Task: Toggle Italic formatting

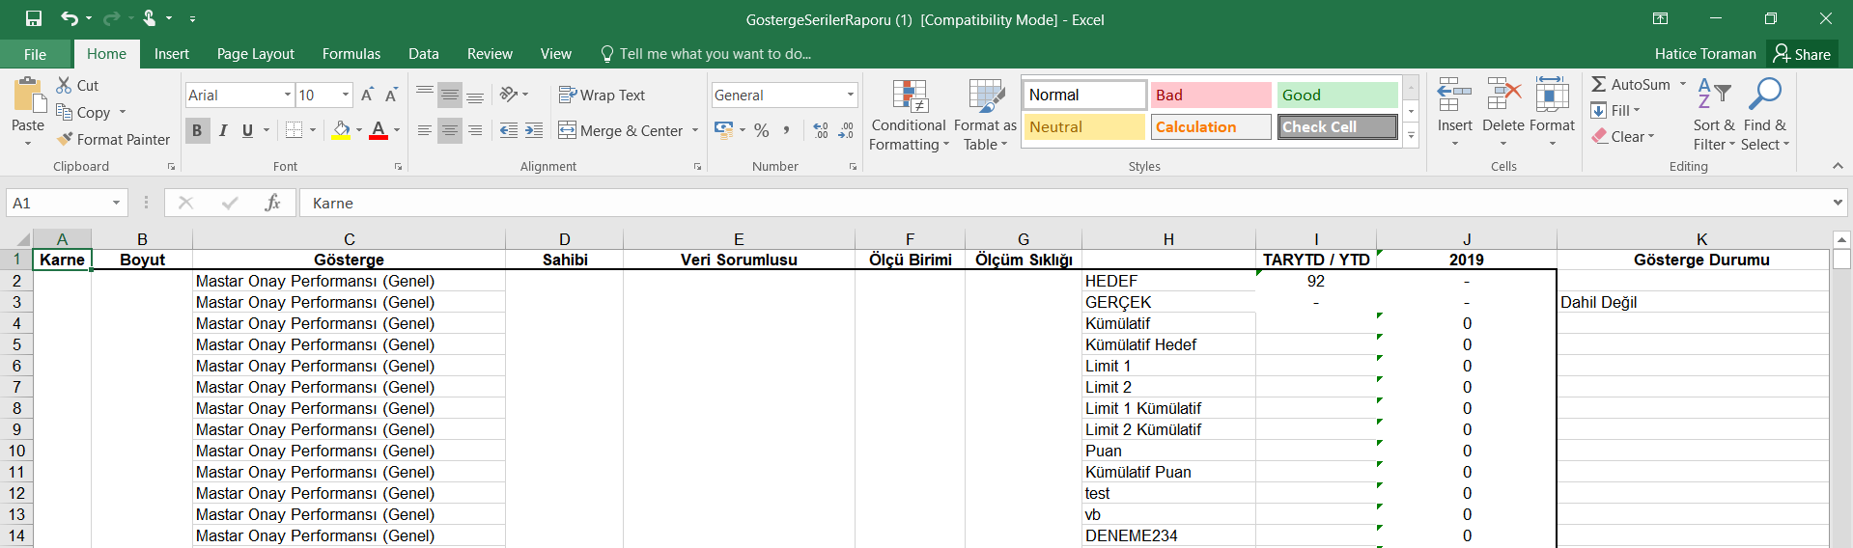Action: (223, 130)
